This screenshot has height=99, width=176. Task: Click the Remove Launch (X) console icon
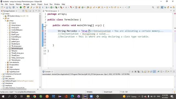(136, 71)
